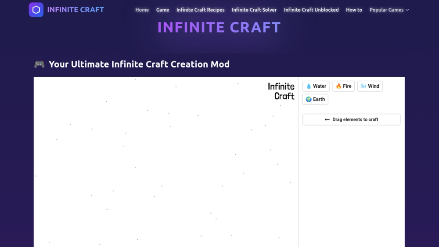Click 'Your Ultimate Infinite Craft Creation Mod' heading
Viewport: 439px width, 247px height.
coord(139,64)
